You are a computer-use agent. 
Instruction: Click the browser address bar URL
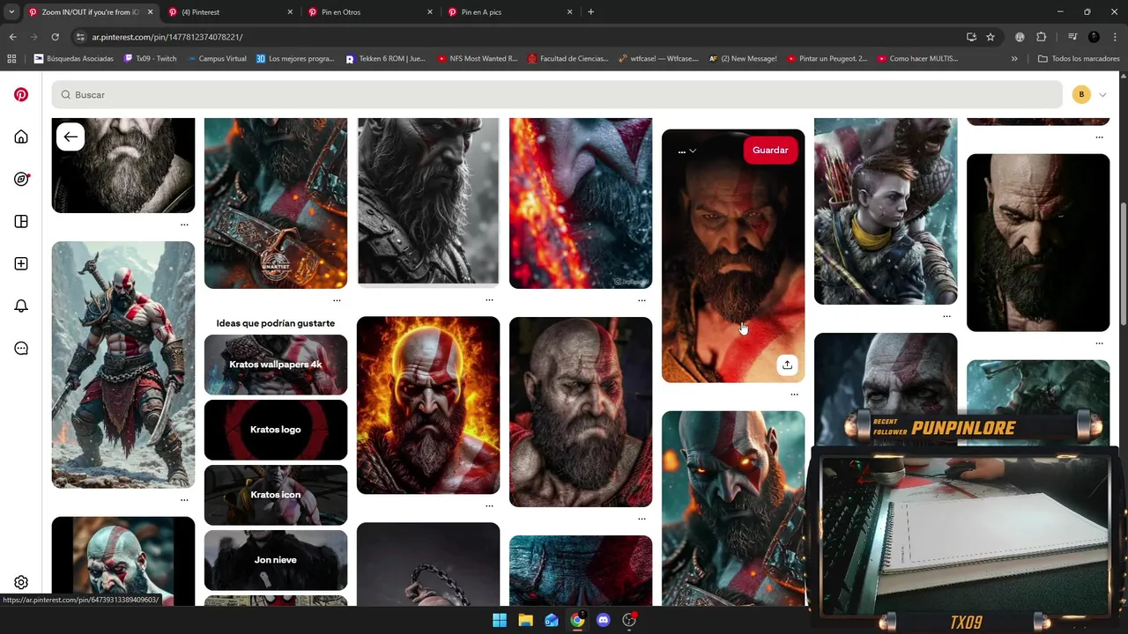(167, 37)
